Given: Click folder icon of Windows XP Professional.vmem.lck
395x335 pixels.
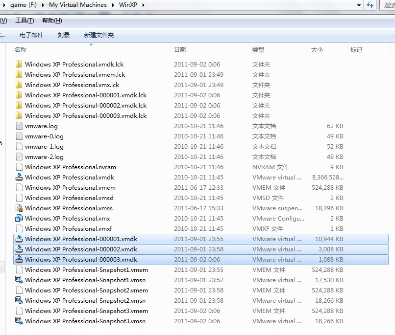Looking at the screenshot, I should pos(19,75).
